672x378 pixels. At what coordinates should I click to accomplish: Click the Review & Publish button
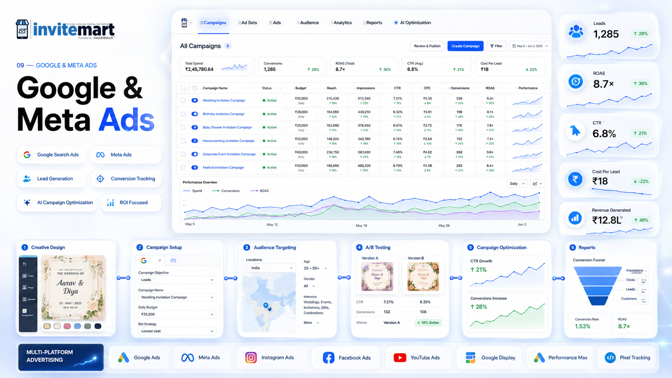click(427, 46)
